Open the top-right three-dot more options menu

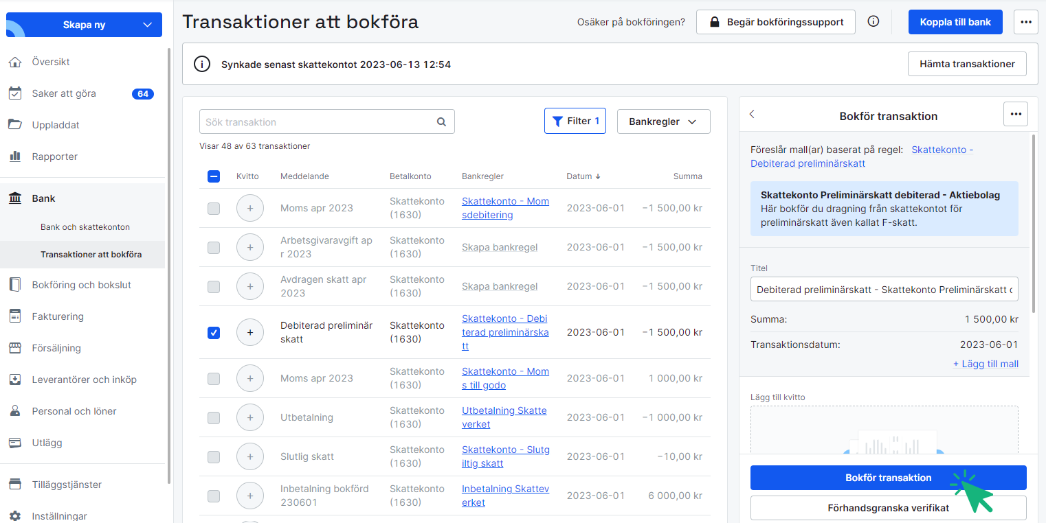[1025, 22]
